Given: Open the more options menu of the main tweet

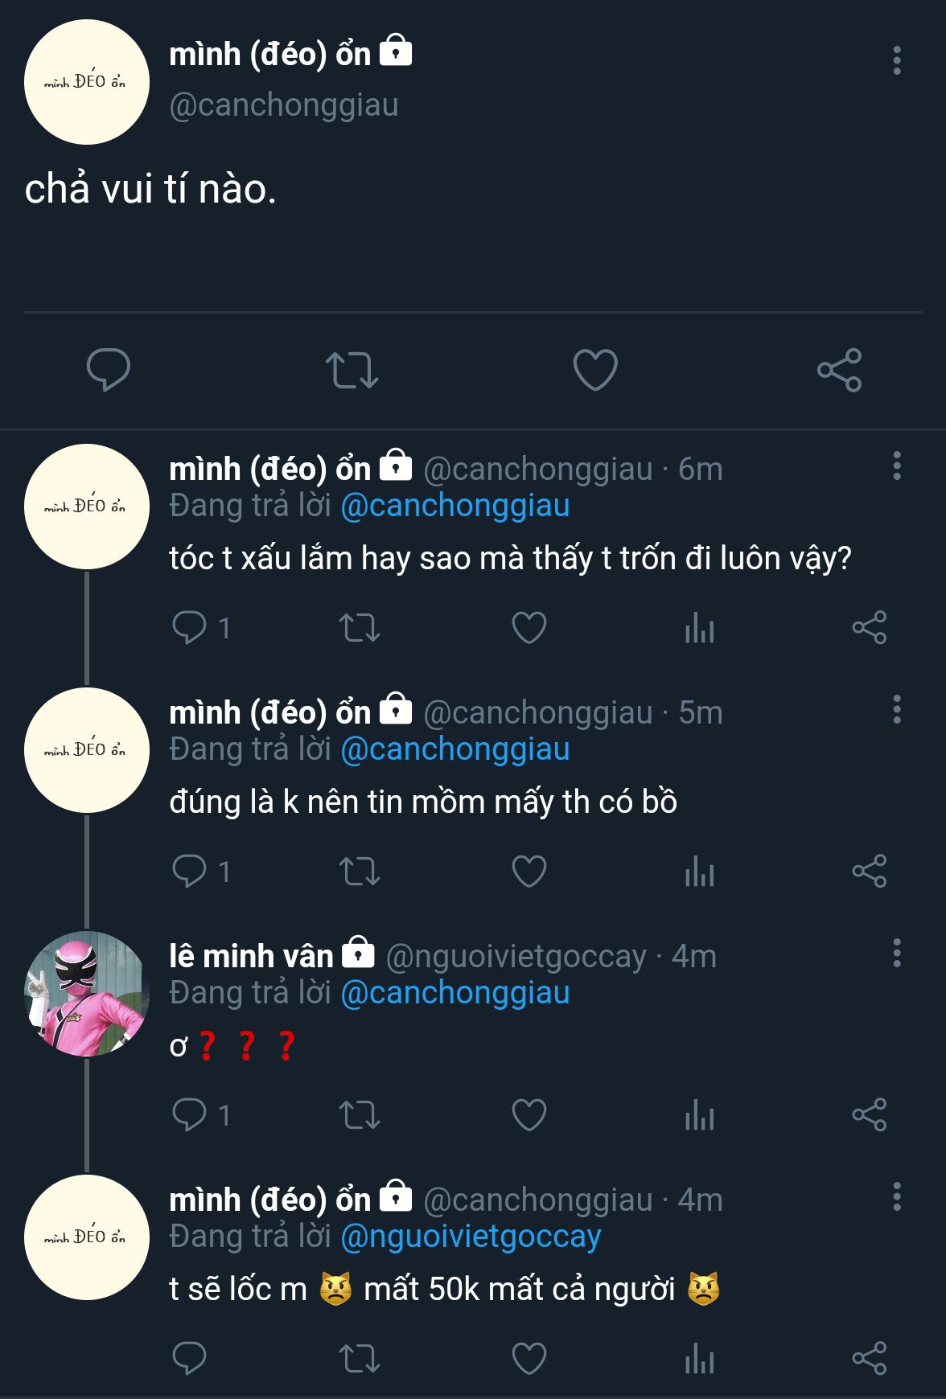Looking at the screenshot, I should (896, 60).
